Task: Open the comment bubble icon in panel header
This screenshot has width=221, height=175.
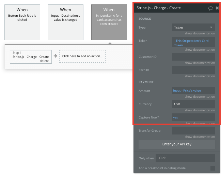Action: (x=210, y=8)
